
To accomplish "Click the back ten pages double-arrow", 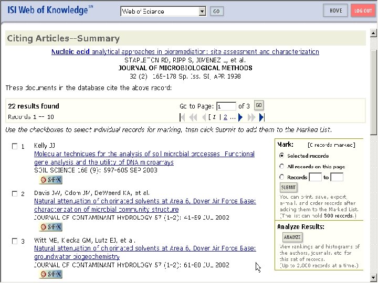I will (193, 117).
